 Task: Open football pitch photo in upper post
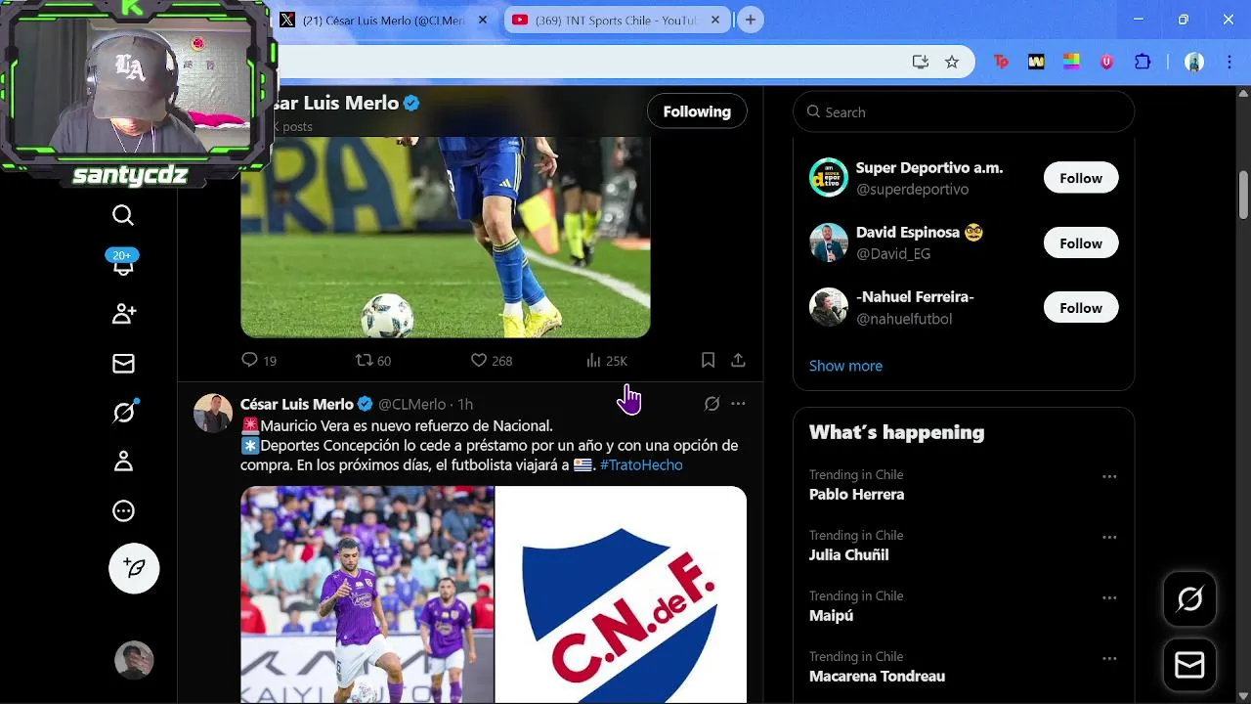click(445, 237)
